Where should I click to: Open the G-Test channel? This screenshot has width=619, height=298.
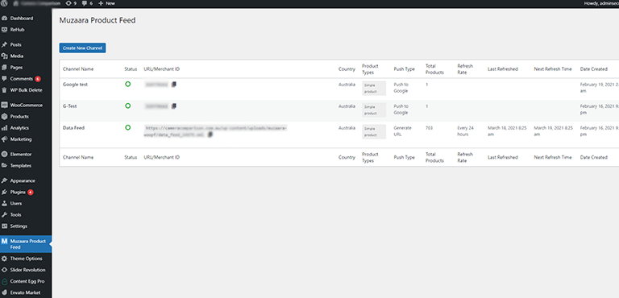(71, 106)
